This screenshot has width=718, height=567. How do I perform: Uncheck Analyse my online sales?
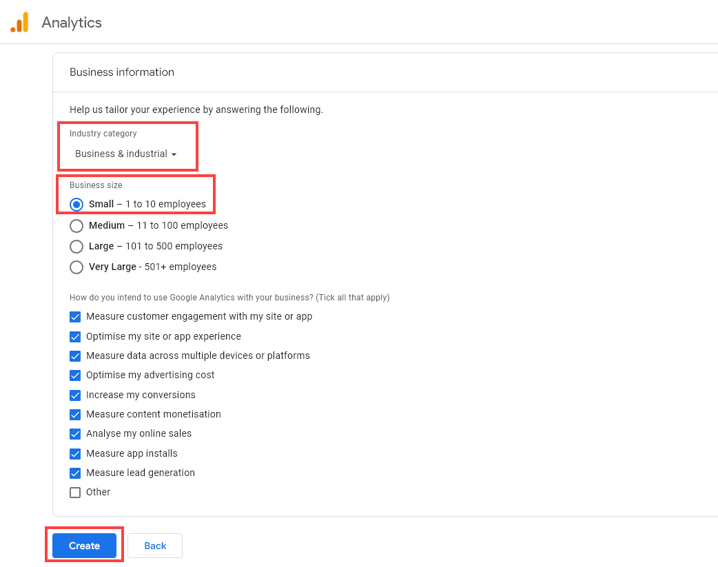point(75,434)
